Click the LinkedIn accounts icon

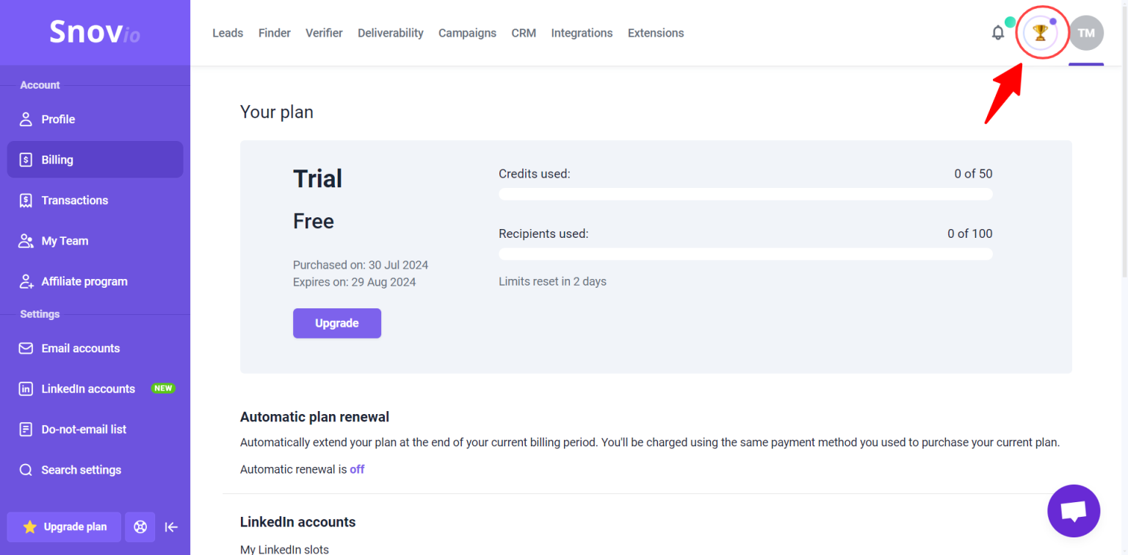click(26, 389)
